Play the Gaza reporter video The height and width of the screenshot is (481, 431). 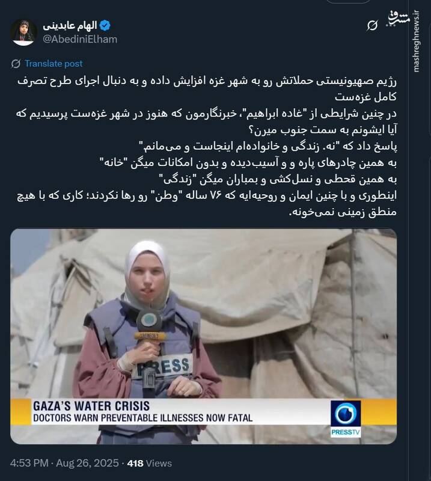point(203,336)
